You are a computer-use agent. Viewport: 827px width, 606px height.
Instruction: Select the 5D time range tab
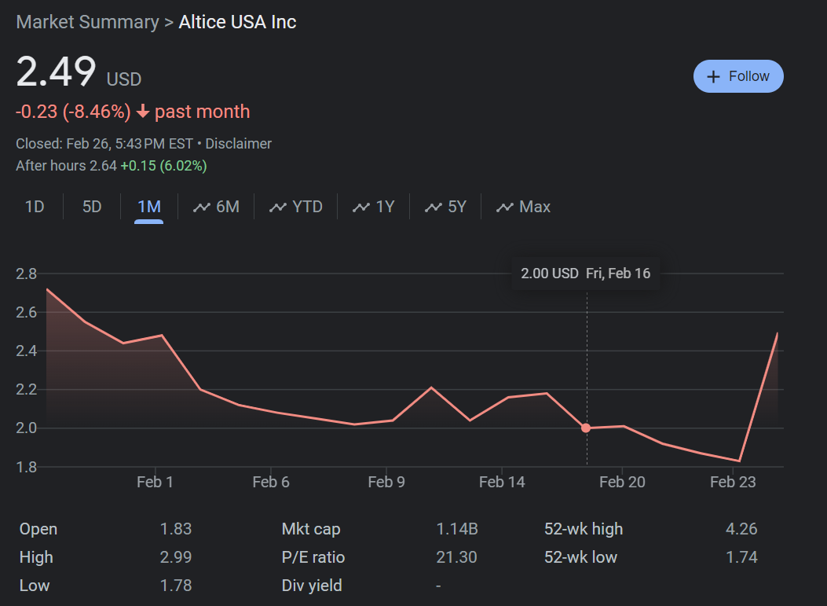click(92, 207)
